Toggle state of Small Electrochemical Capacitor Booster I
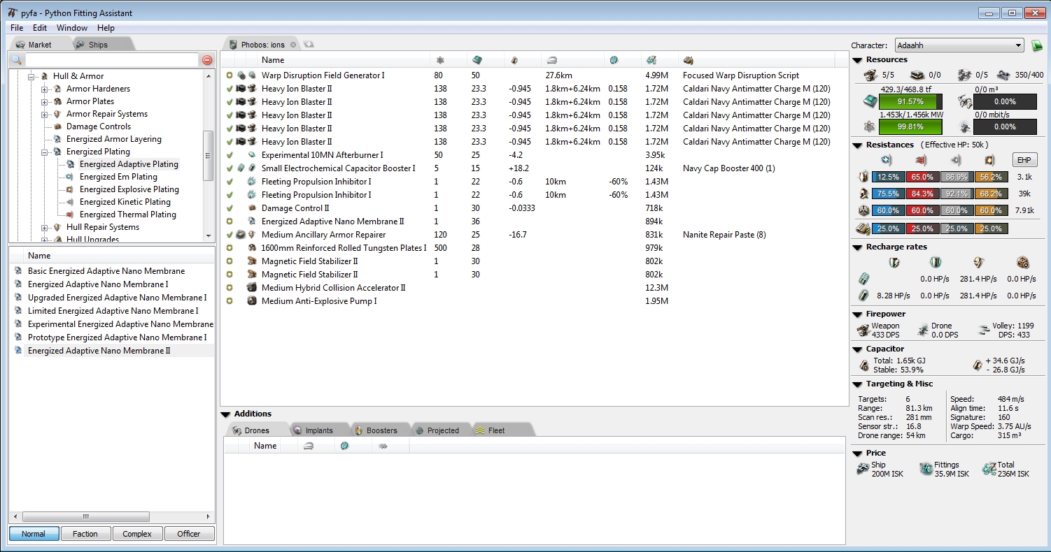This screenshot has width=1051, height=552. [x=230, y=168]
